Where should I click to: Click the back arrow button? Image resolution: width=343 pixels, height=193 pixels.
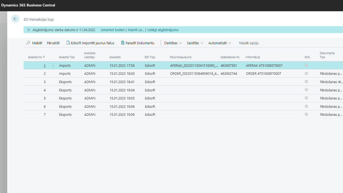coord(15,19)
